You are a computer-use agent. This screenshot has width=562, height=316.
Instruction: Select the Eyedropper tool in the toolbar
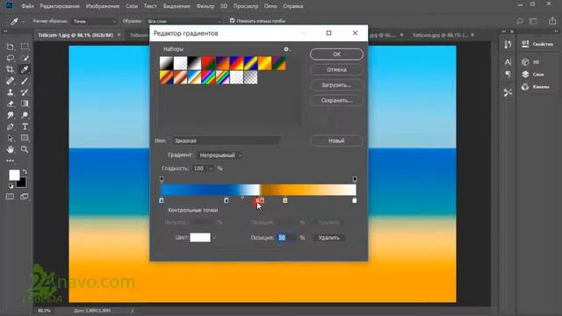pos(25,69)
